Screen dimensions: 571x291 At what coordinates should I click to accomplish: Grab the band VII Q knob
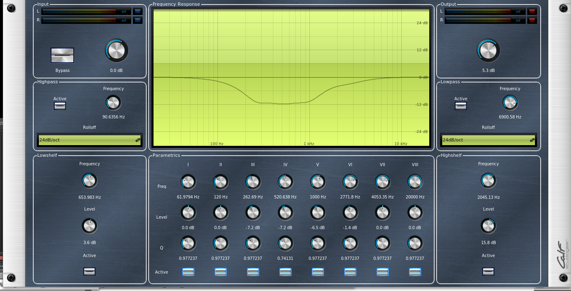(x=383, y=243)
